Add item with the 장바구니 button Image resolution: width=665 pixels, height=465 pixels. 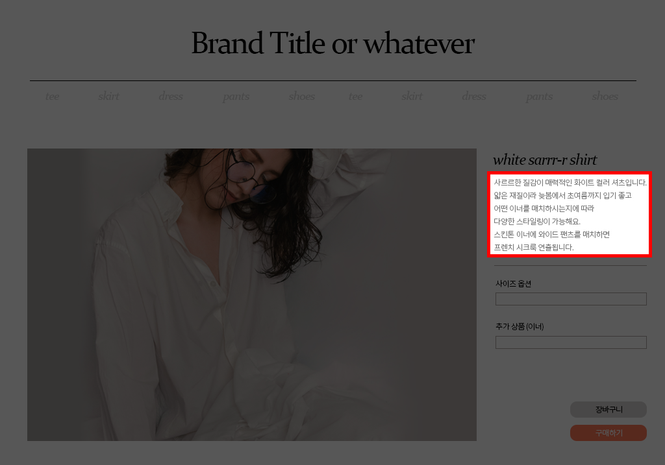tap(608, 409)
